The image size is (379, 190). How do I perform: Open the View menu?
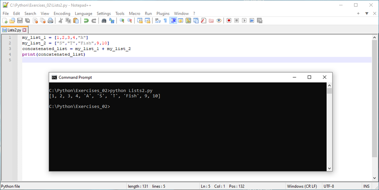coord(45,14)
